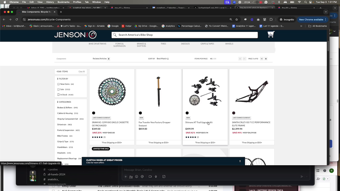Show 100 items per page

point(215,59)
